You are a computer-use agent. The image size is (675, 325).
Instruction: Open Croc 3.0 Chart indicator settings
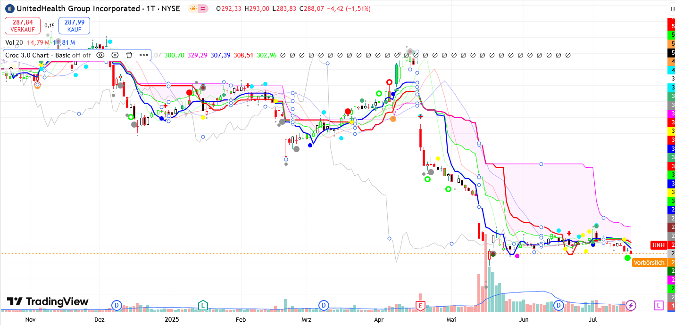[115, 55]
